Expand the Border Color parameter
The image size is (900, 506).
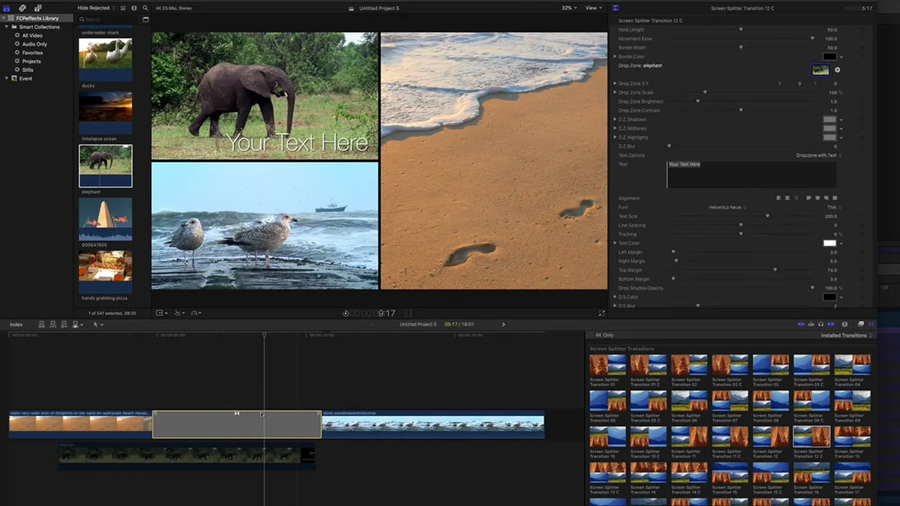615,56
